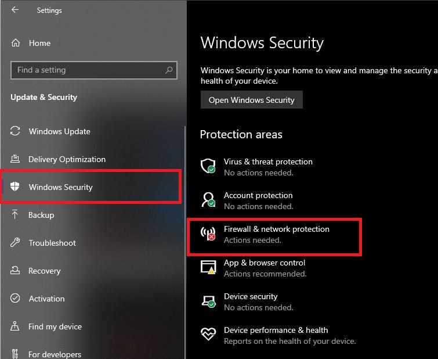Click the Windows Security shield icon

pos(16,187)
